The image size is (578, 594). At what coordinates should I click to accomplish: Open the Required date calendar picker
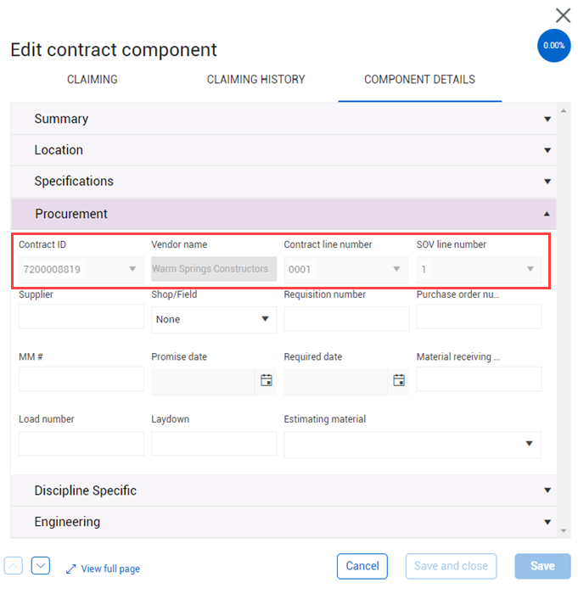[x=399, y=381]
